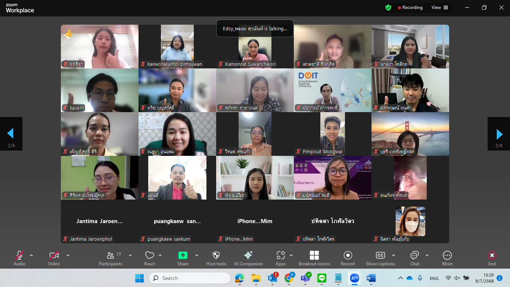Open Wi-Fi network tray icon
Screen dimensions: 510x287
click(448, 278)
